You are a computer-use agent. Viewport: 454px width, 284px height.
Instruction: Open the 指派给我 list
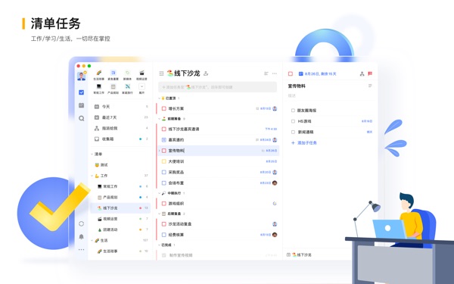tap(121, 128)
